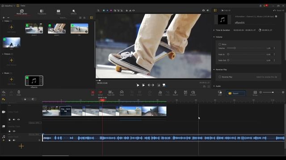This screenshot has width=286, height=160.
Task: Click the Delete trash icon
Action: coord(19,93)
